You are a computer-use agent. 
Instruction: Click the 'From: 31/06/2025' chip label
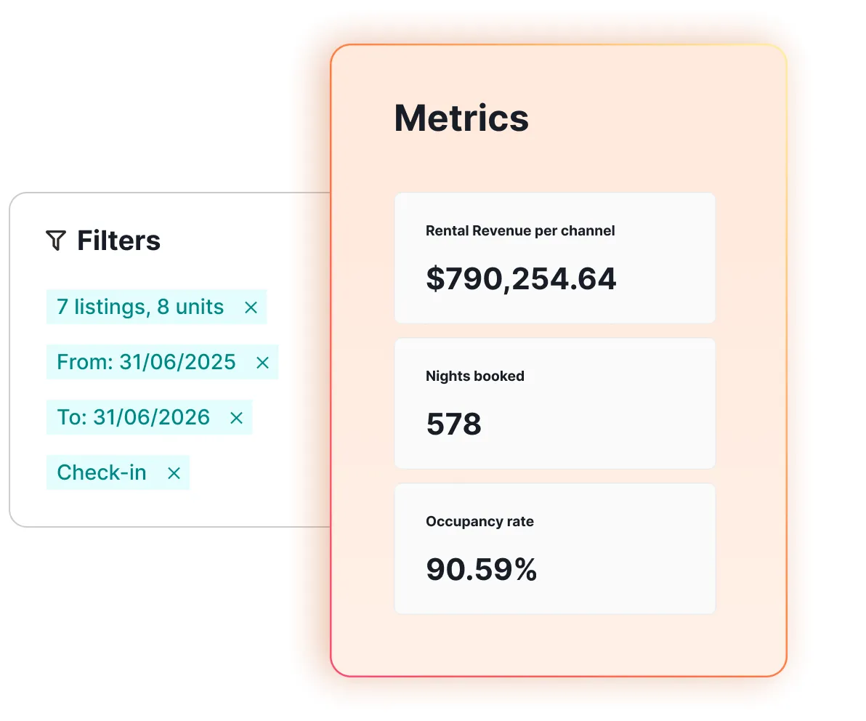pyautogui.click(x=146, y=362)
